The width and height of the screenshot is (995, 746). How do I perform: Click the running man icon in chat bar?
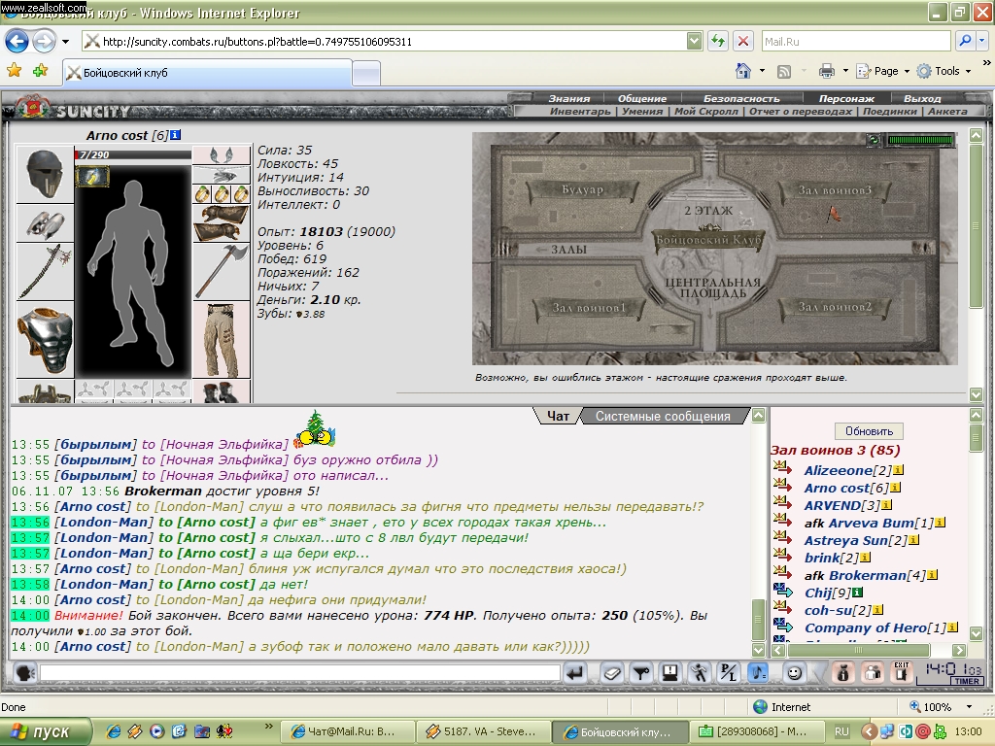tap(700, 673)
